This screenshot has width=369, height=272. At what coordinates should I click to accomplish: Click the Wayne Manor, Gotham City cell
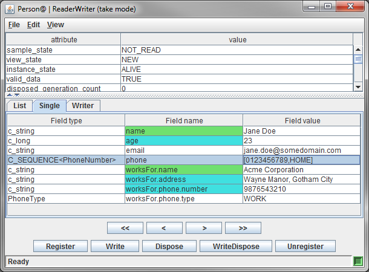click(x=302, y=179)
